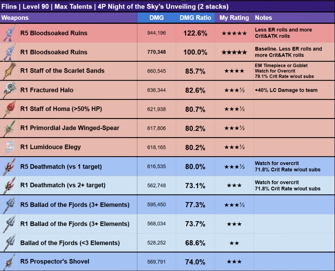Click the 568,034 damage value
This screenshot has height=271, width=335.
click(157, 224)
